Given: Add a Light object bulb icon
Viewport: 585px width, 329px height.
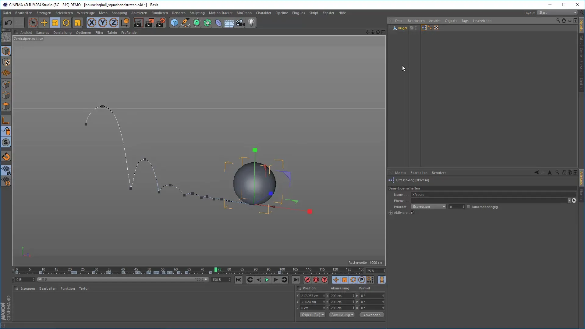Looking at the screenshot, I should [x=251, y=23].
